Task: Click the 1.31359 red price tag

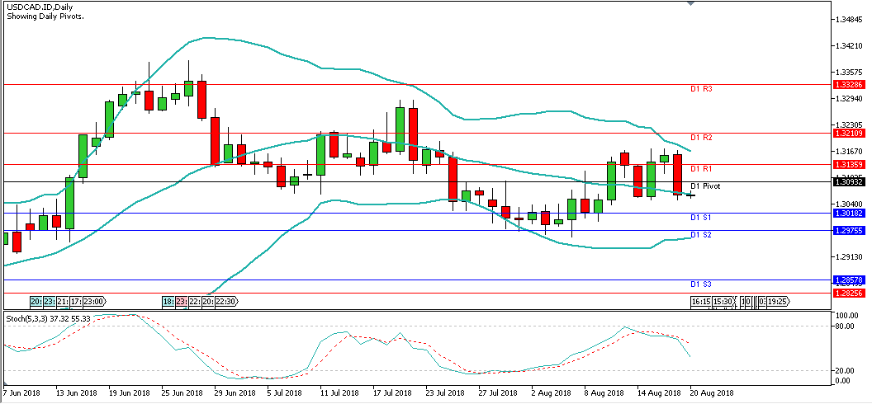Action: 849,164
